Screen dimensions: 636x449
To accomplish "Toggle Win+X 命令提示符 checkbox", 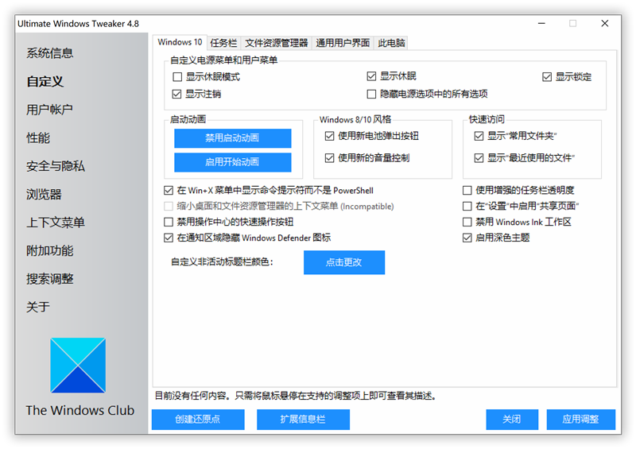I will pos(169,190).
